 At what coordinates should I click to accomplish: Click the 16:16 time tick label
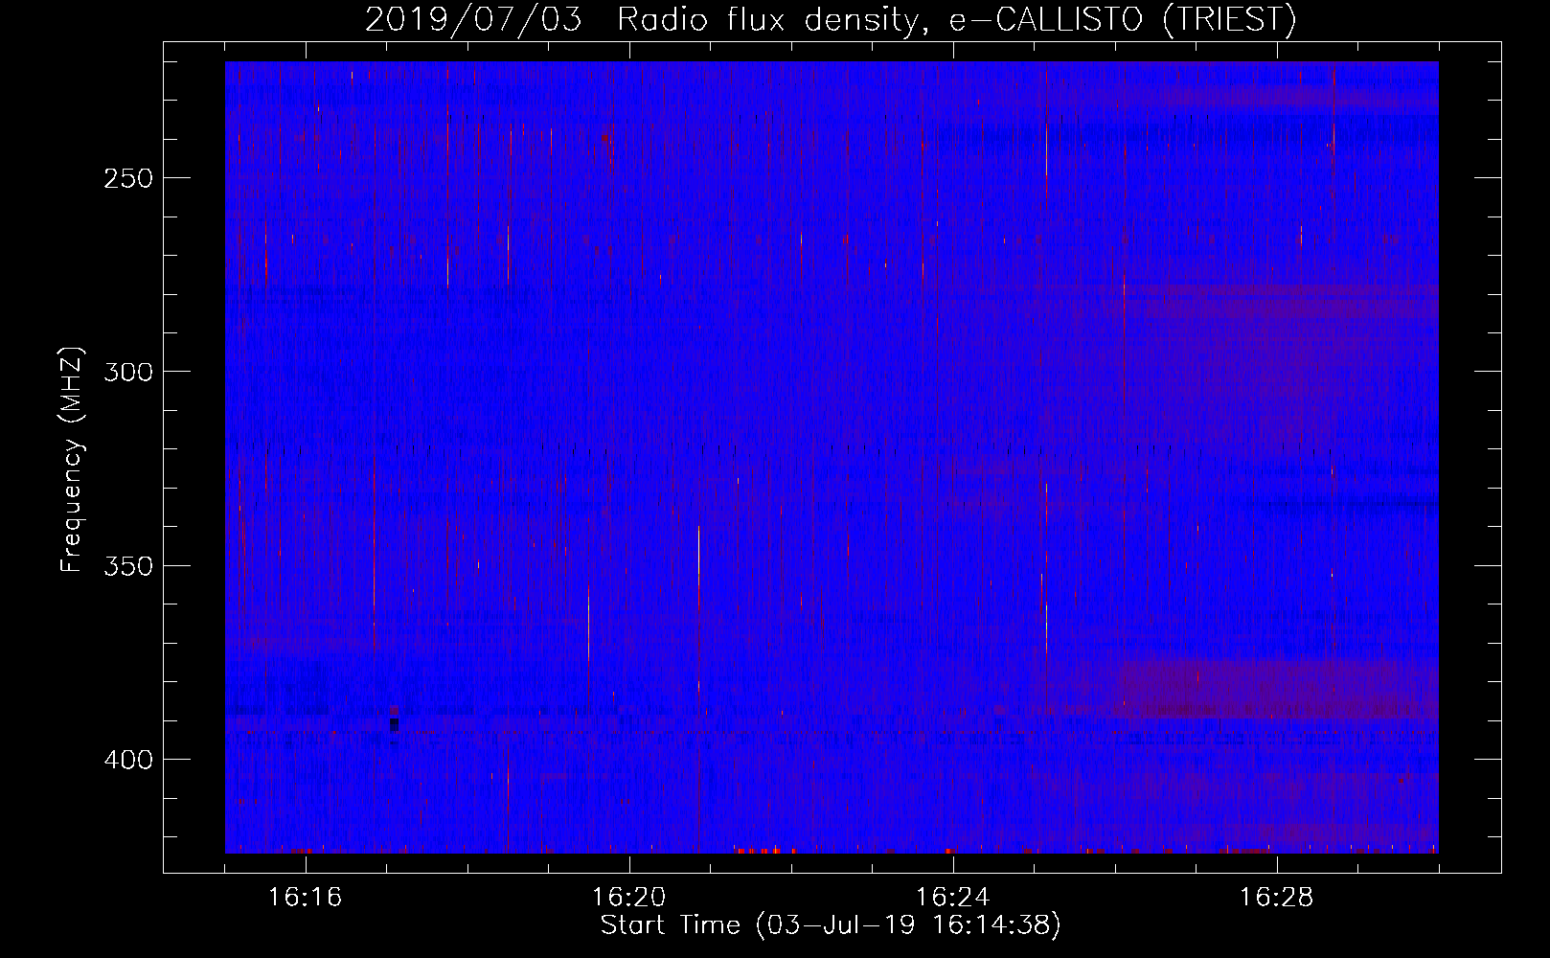(305, 898)
